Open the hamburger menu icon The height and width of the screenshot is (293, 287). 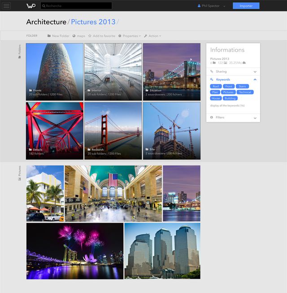tap(6, 6)
